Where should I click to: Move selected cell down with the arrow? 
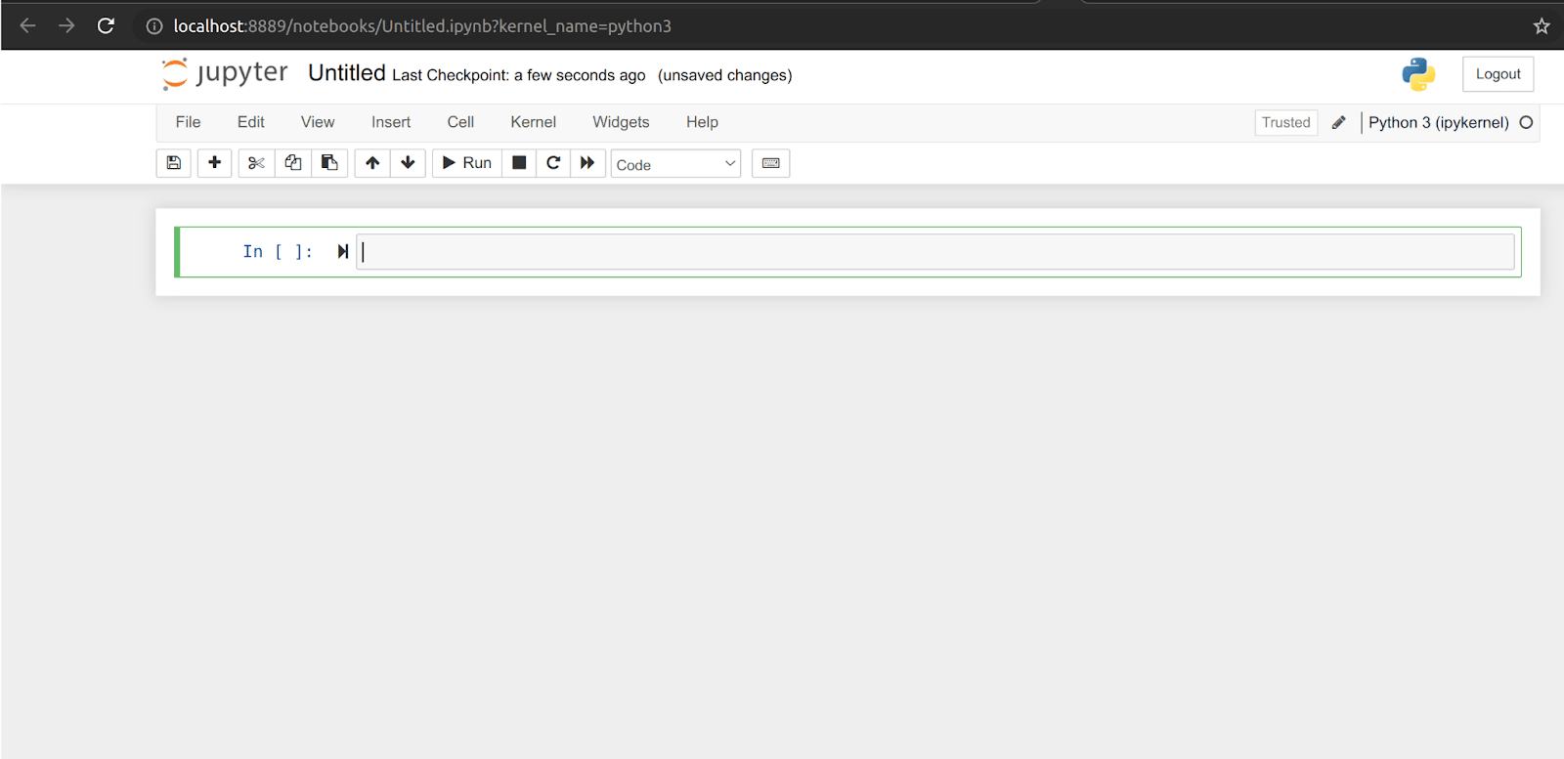pyautogui.click(x=408, y=163)
